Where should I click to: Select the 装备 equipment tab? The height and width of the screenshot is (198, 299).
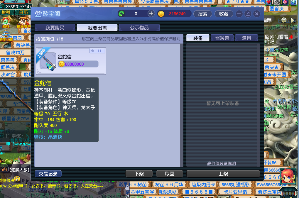(198, 38)
